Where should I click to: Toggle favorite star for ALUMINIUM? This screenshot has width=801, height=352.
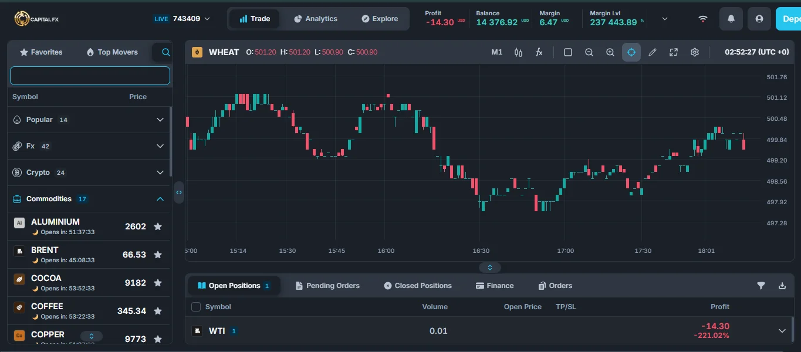tap(158, 226)
